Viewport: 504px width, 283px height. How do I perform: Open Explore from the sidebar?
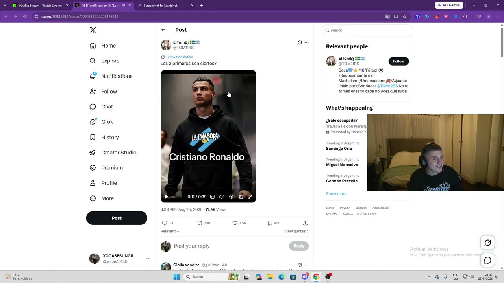(104, 61)
